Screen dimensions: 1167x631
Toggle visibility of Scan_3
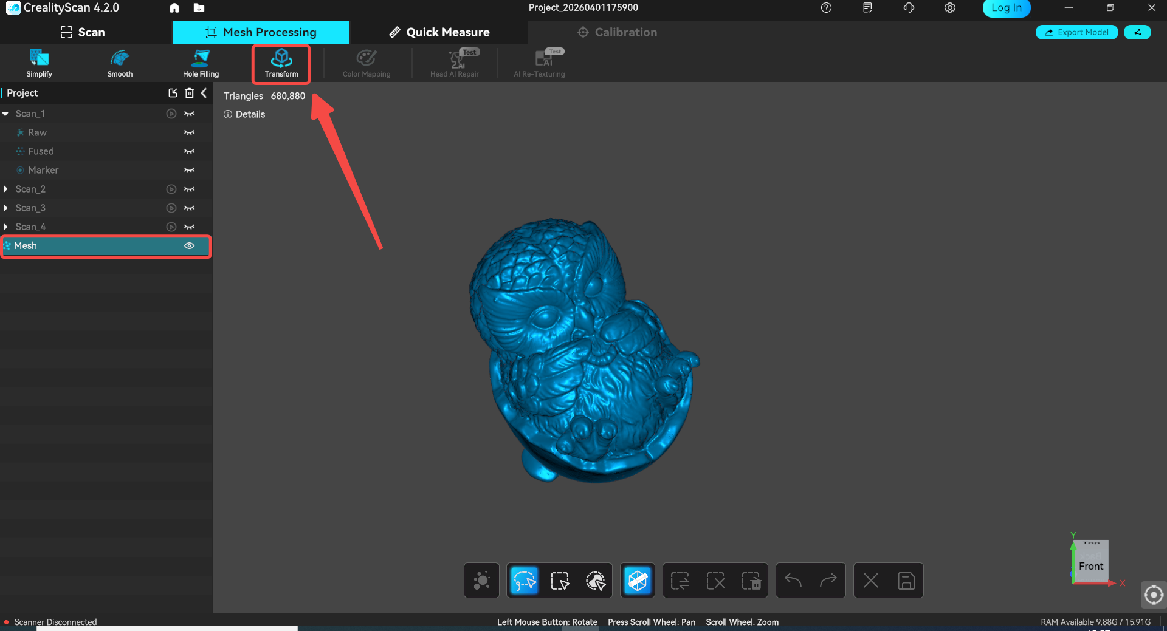click(x=189, y=208)
